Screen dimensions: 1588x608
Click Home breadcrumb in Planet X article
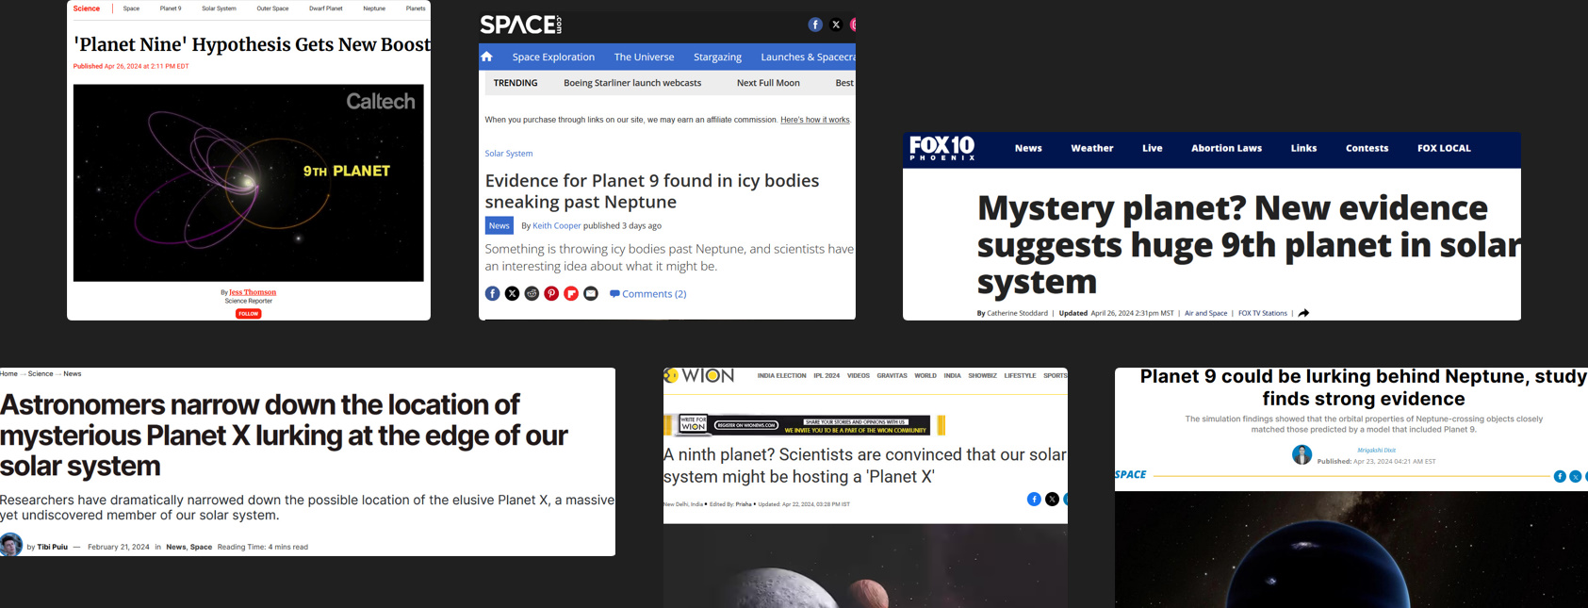(8, 374)
